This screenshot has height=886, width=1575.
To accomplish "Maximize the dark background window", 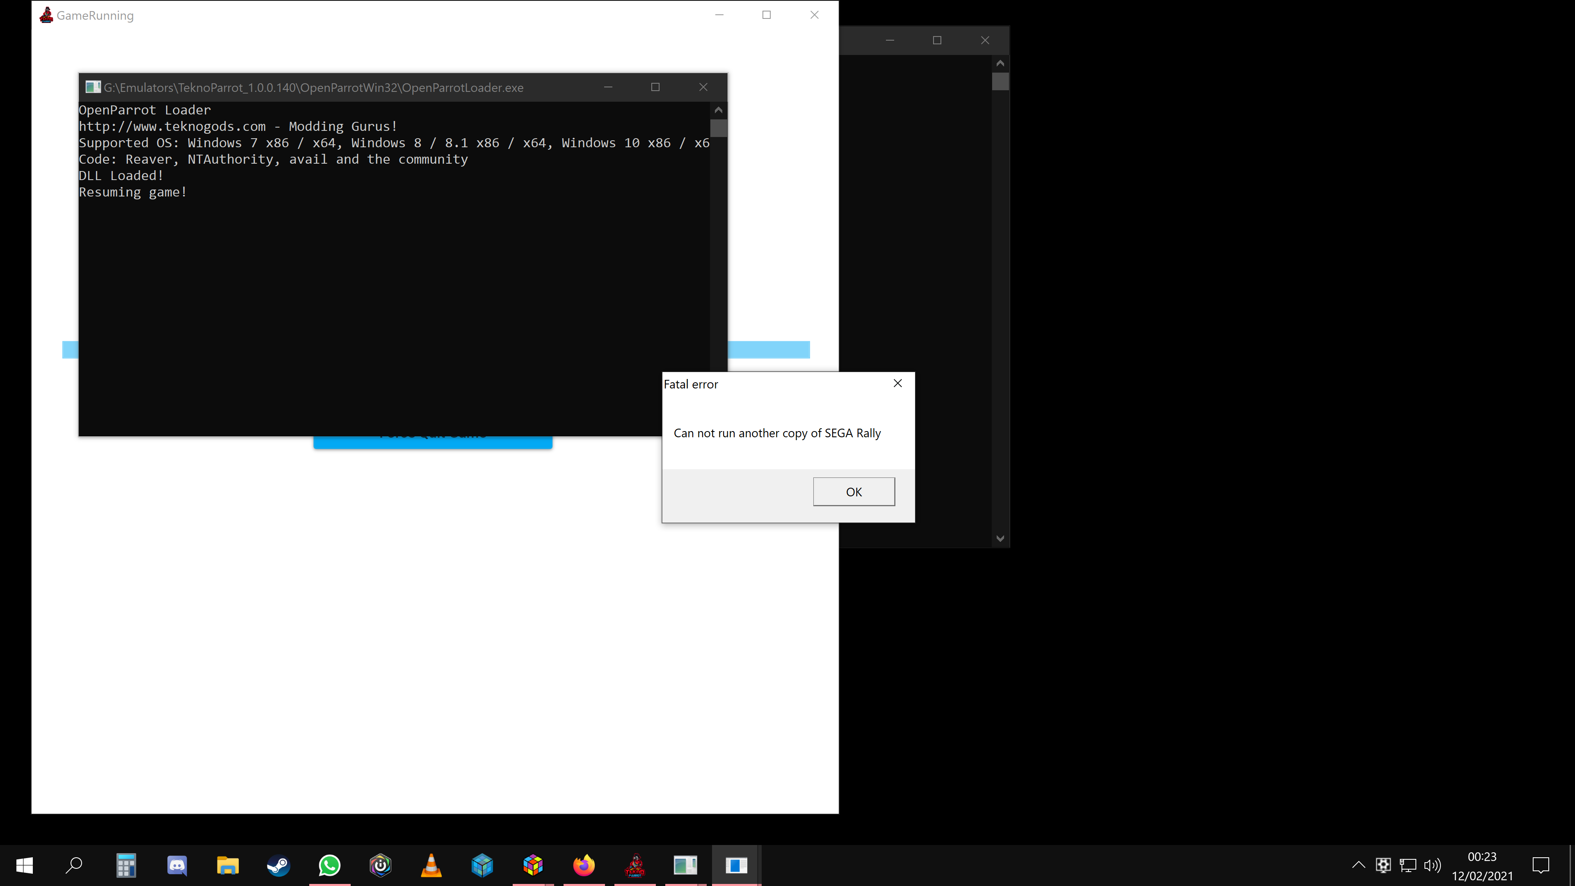I will [x=937, y=40].
